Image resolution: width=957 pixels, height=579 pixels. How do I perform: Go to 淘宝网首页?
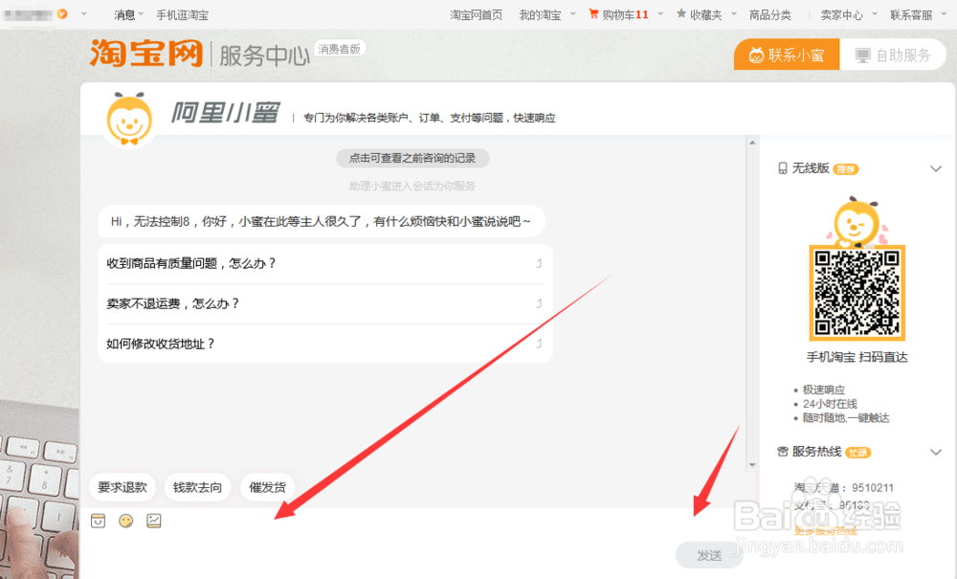click(476, 14)
